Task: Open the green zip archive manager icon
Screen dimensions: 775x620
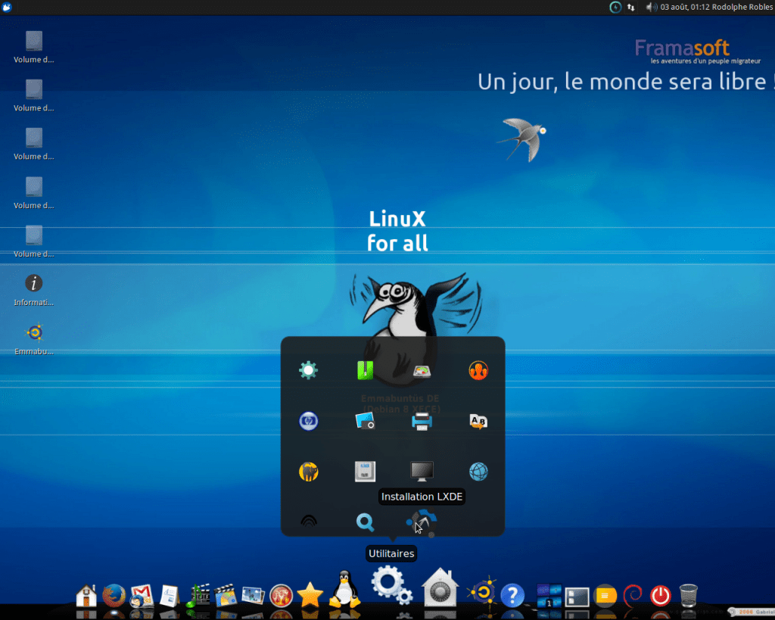Action: (x=366, y=370)
